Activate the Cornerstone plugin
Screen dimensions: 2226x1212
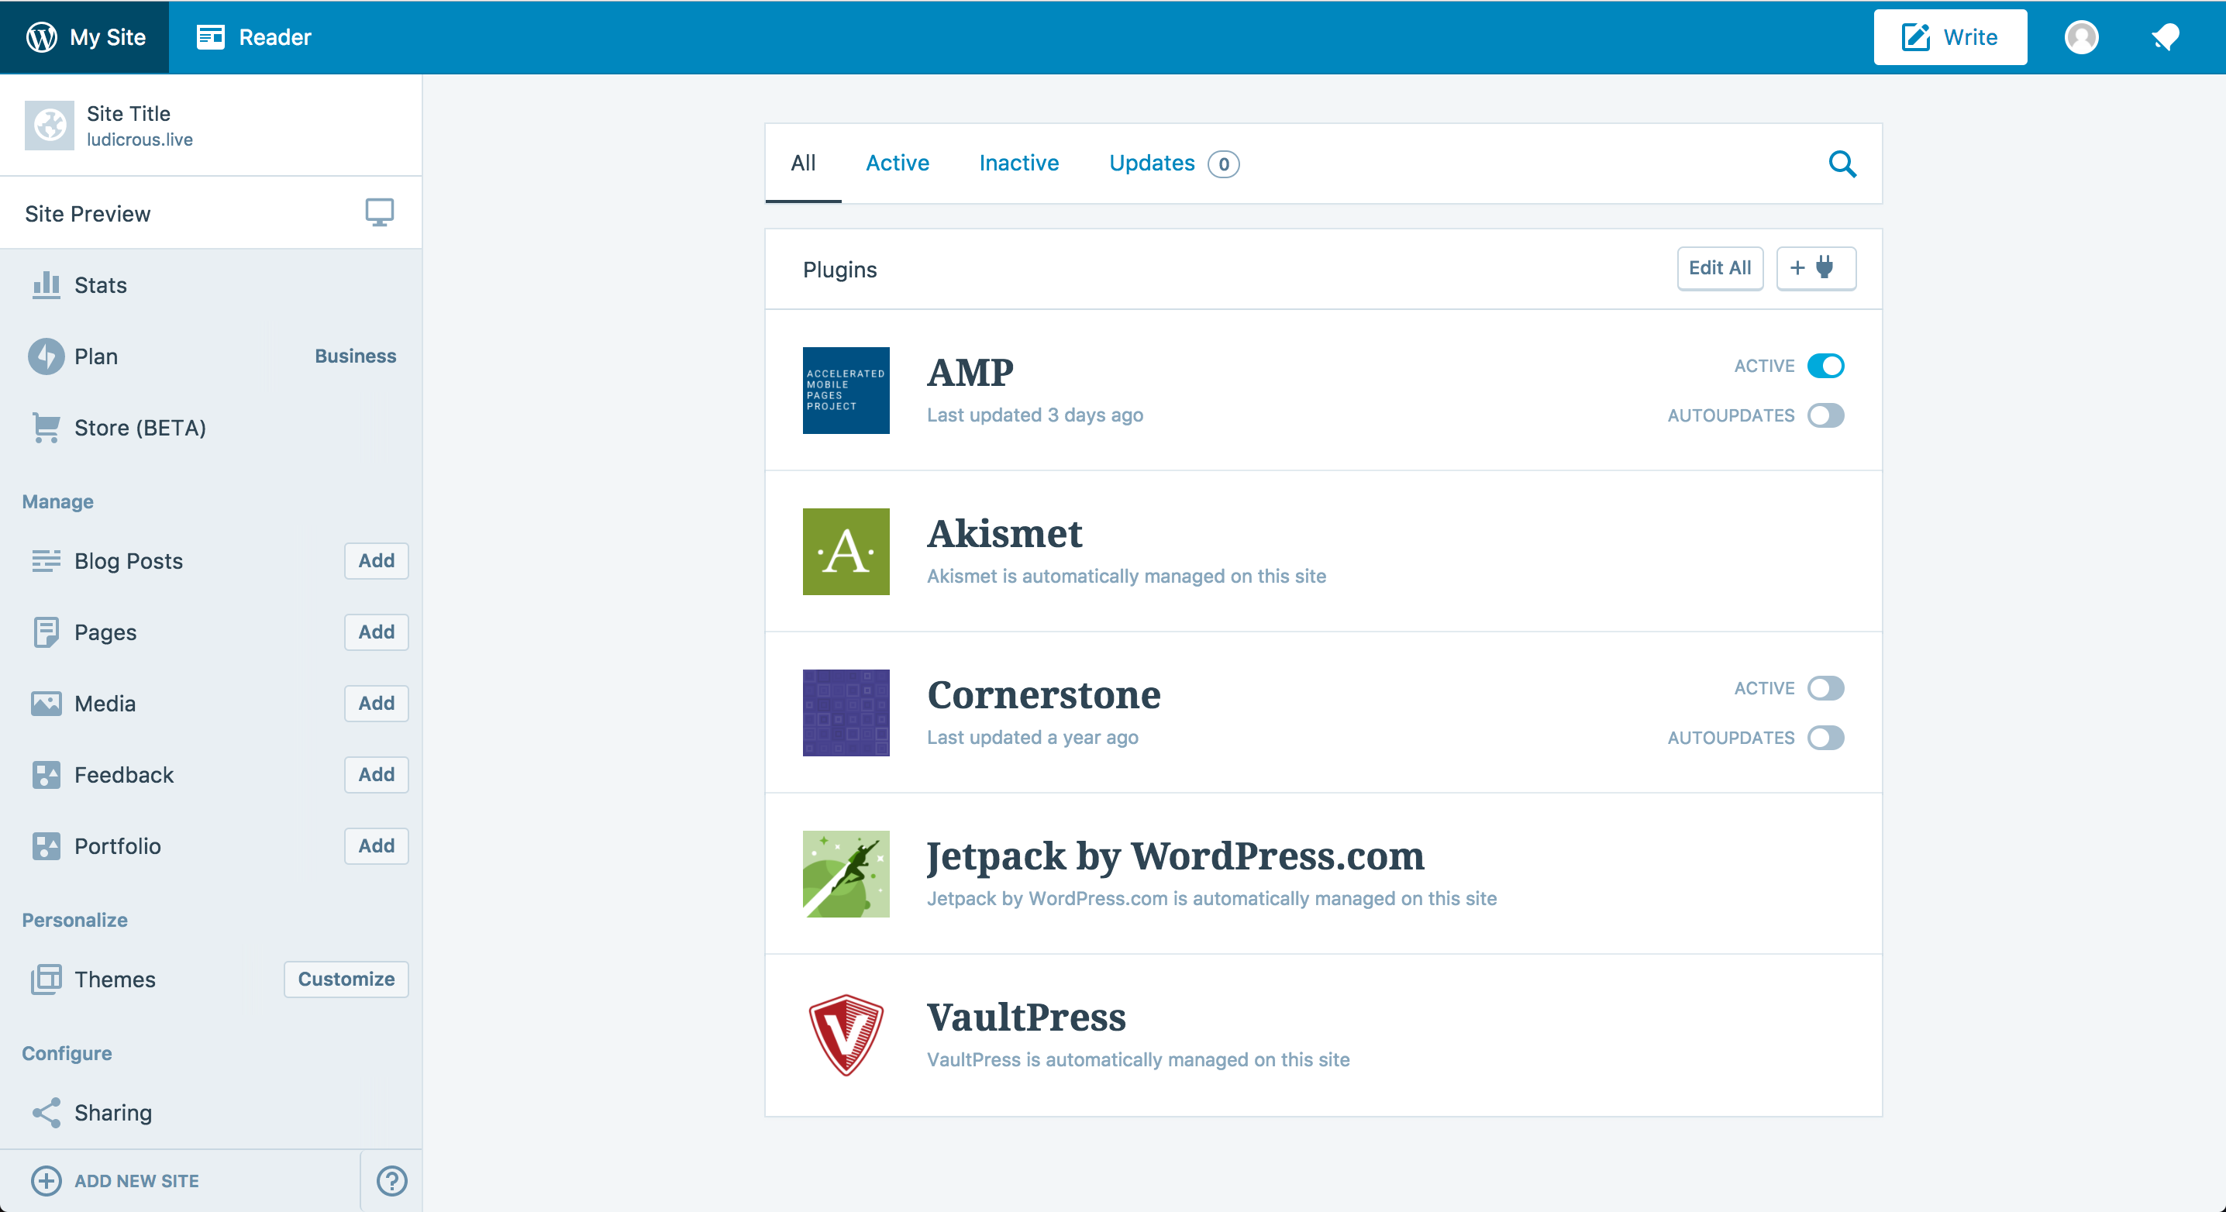pos(1827,687)
